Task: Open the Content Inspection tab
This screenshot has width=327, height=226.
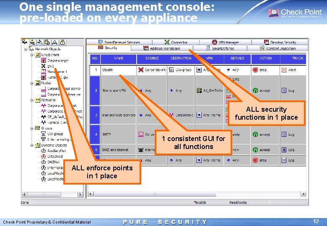Action: (278, 48)
